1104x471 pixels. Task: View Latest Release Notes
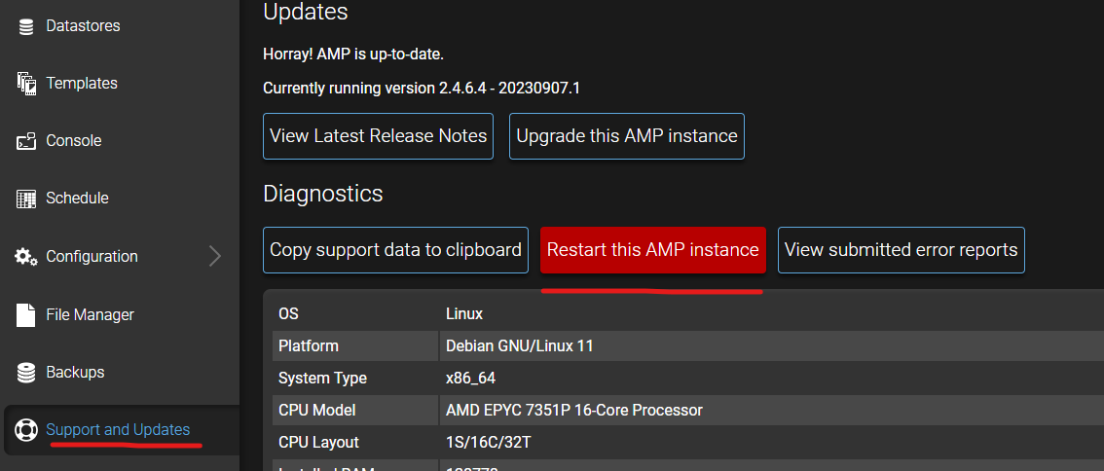378,136
